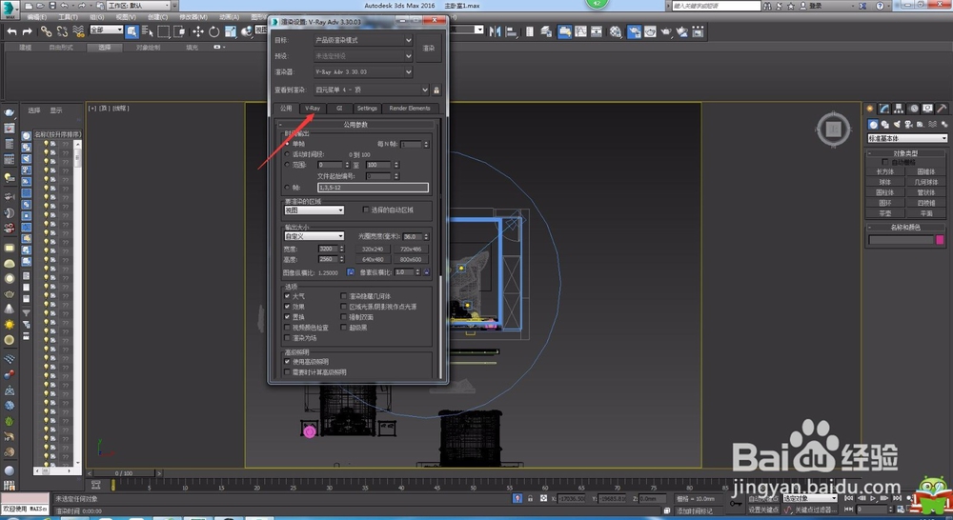This screenshot has width=953, height=520.
Task: Open the 目标 render mode dropdown
Action: 363,40
